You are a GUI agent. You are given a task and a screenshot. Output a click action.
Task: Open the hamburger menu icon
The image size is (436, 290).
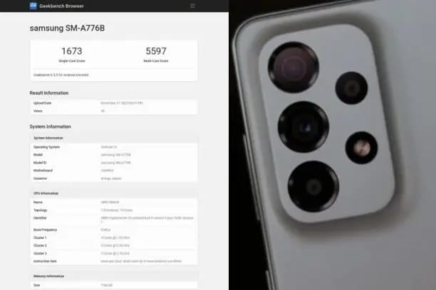tap(192, 6)
